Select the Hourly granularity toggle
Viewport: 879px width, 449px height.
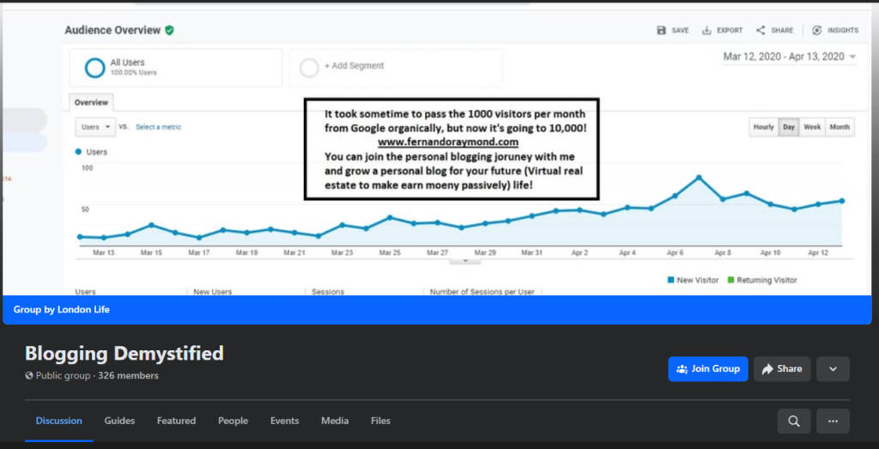pyautogui.click(x=763, y=127)
